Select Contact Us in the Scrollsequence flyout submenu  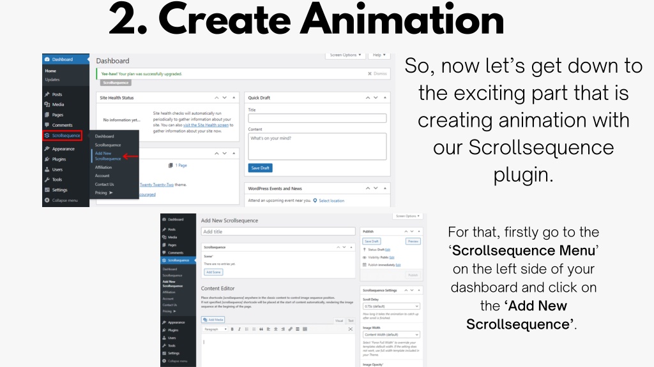[104, 184]
